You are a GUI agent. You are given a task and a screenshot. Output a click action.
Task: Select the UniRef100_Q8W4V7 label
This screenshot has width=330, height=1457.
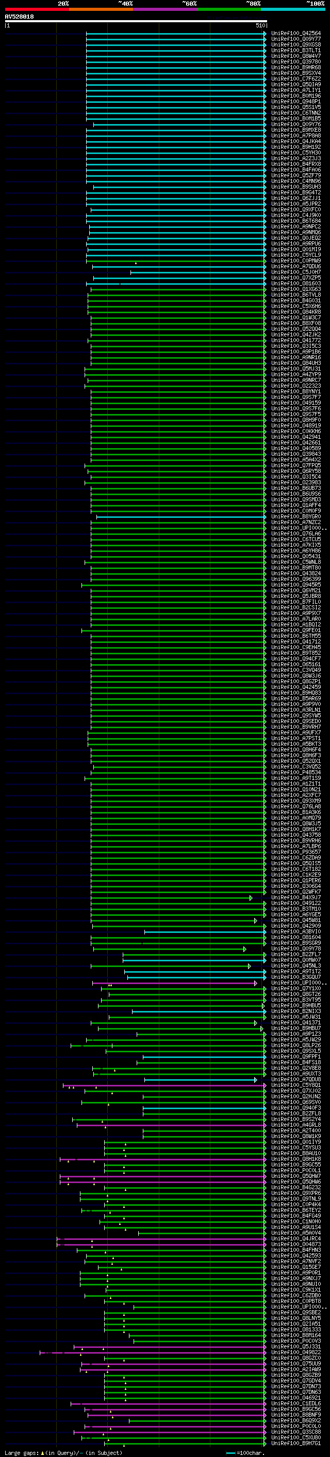coord(295,56)
